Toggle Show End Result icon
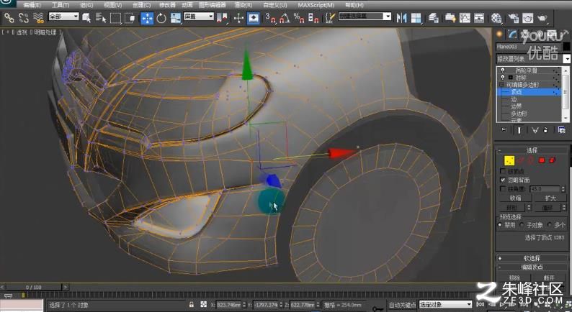Screen dimensions: 572x312 (519, 130)
